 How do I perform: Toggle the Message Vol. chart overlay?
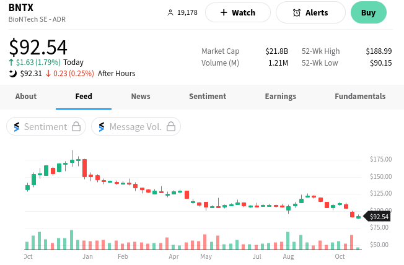click(135, 126)
